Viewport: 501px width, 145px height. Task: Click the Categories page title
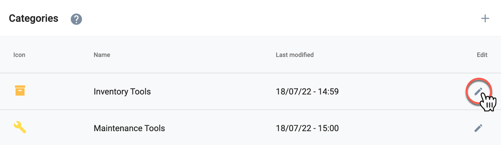pyautogui.click(x=34, y=18)
